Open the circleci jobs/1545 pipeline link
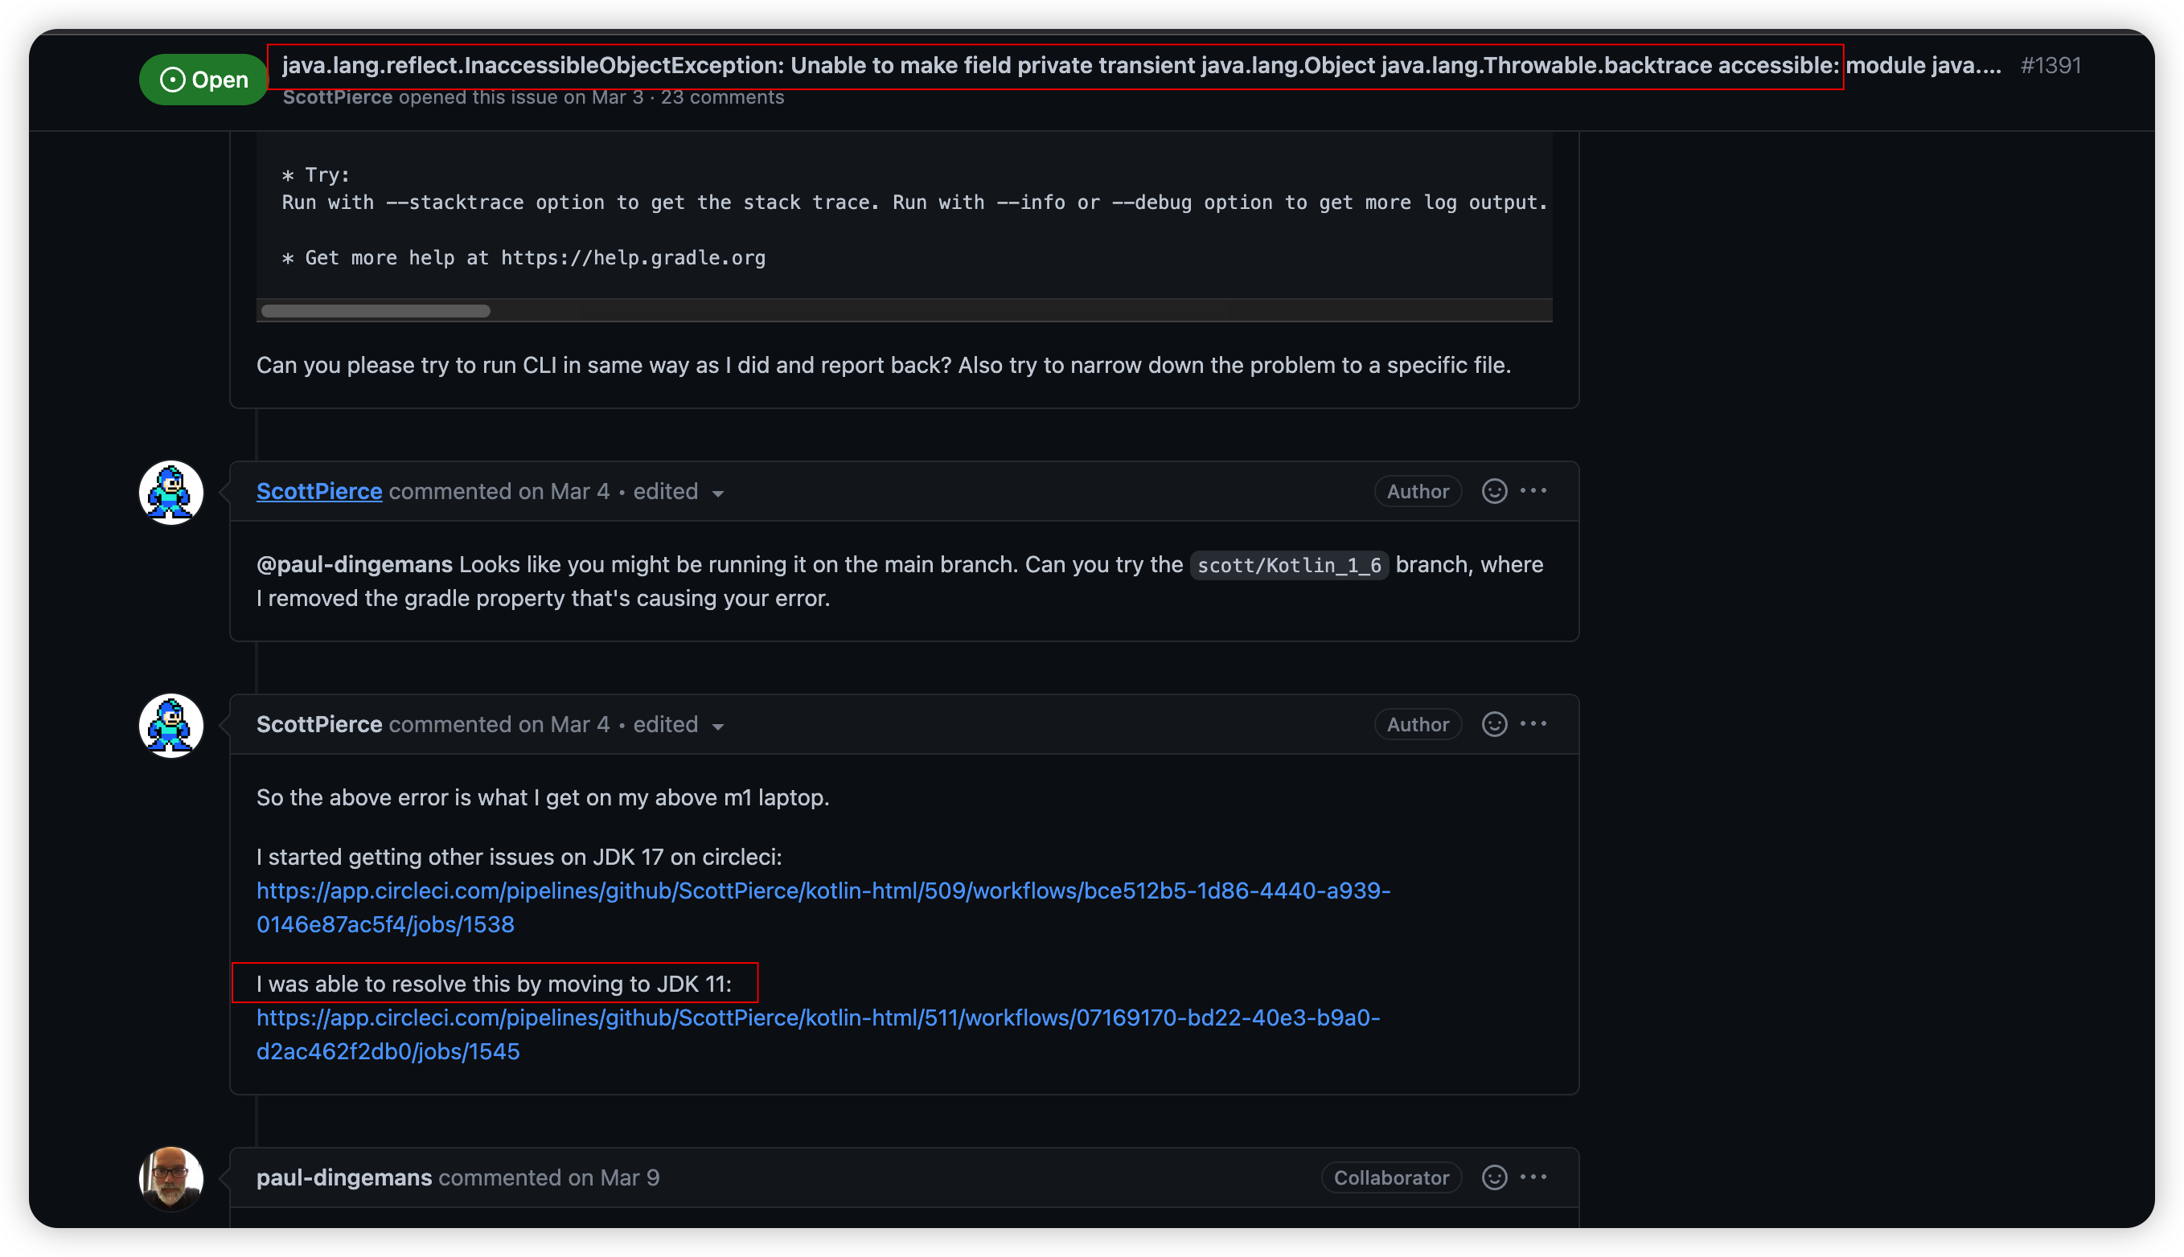 tap(817, 1017)
